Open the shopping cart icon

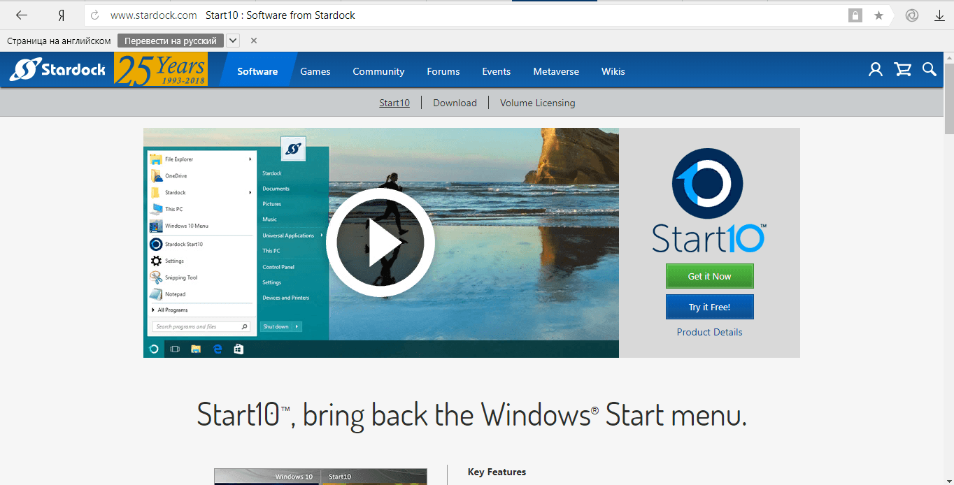point(903,69)
